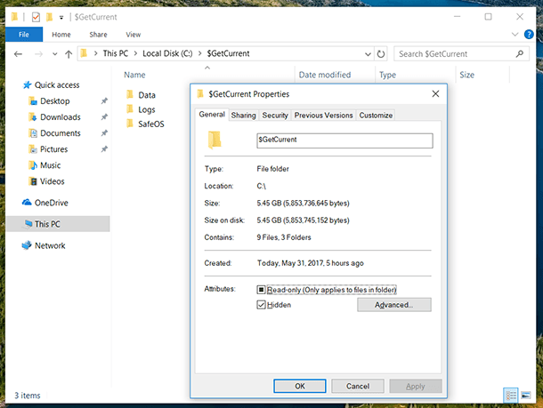
Task: Select Quick access in navigation pane
Action: tap(57, 85)
